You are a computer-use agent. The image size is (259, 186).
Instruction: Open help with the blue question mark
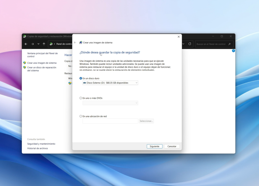tap(233, 51)
